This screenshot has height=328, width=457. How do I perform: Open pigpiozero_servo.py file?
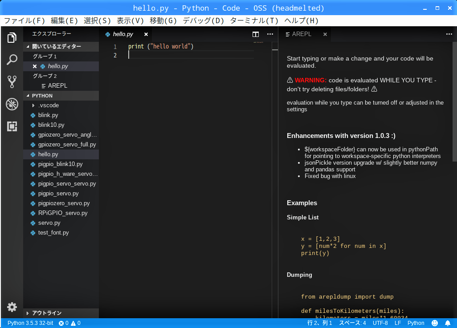(x=61, y=203)
